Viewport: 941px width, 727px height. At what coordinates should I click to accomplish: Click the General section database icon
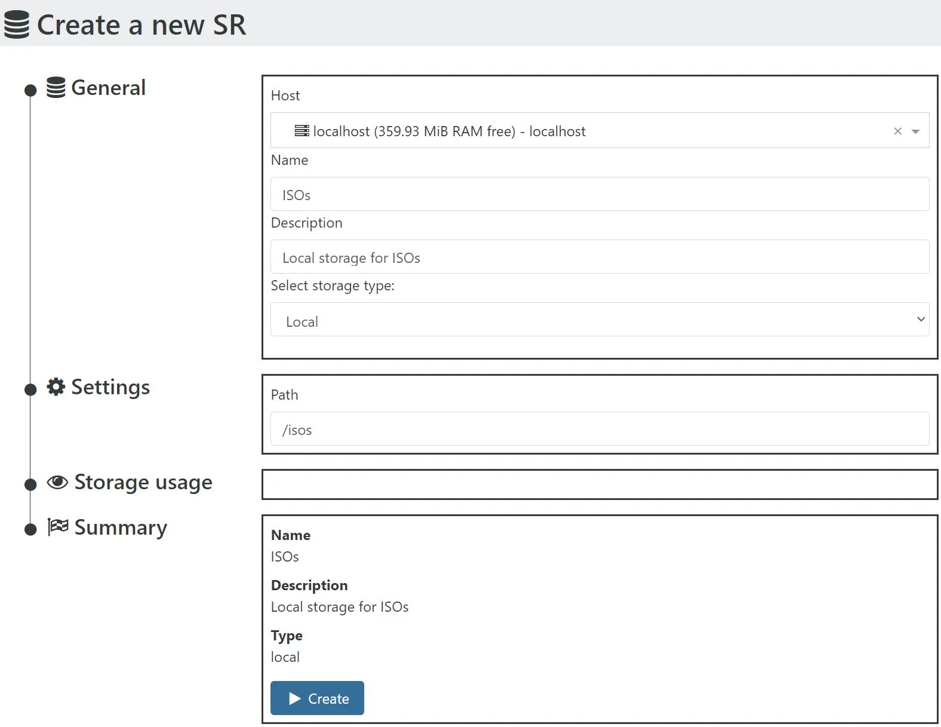click(56, 88)
